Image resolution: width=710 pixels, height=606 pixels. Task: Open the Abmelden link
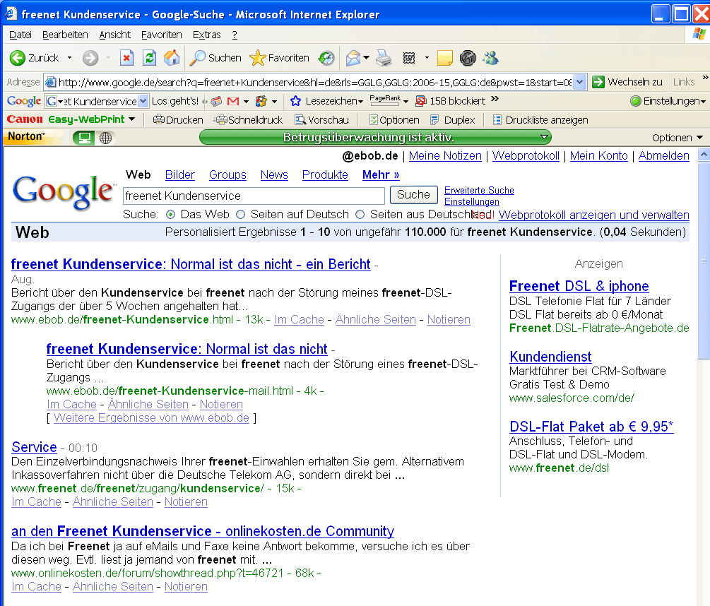[664, 155]
